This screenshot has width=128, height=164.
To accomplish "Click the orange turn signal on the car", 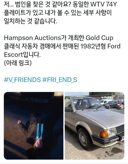I will tap(103, 134).
